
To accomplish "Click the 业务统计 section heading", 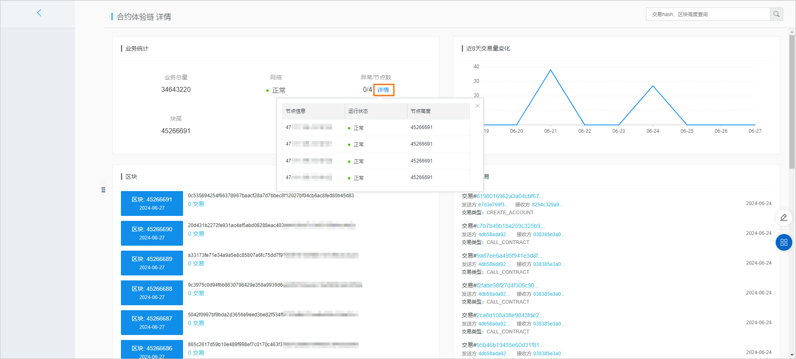I will pos(137,48).
